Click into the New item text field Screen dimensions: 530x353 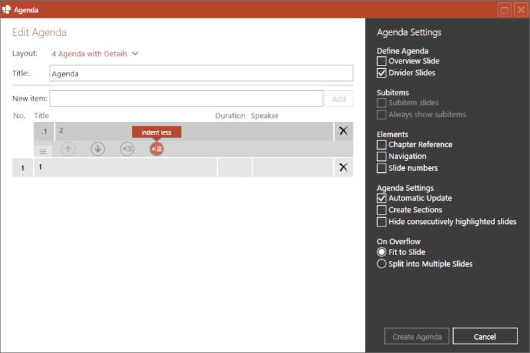click(186, 99)
